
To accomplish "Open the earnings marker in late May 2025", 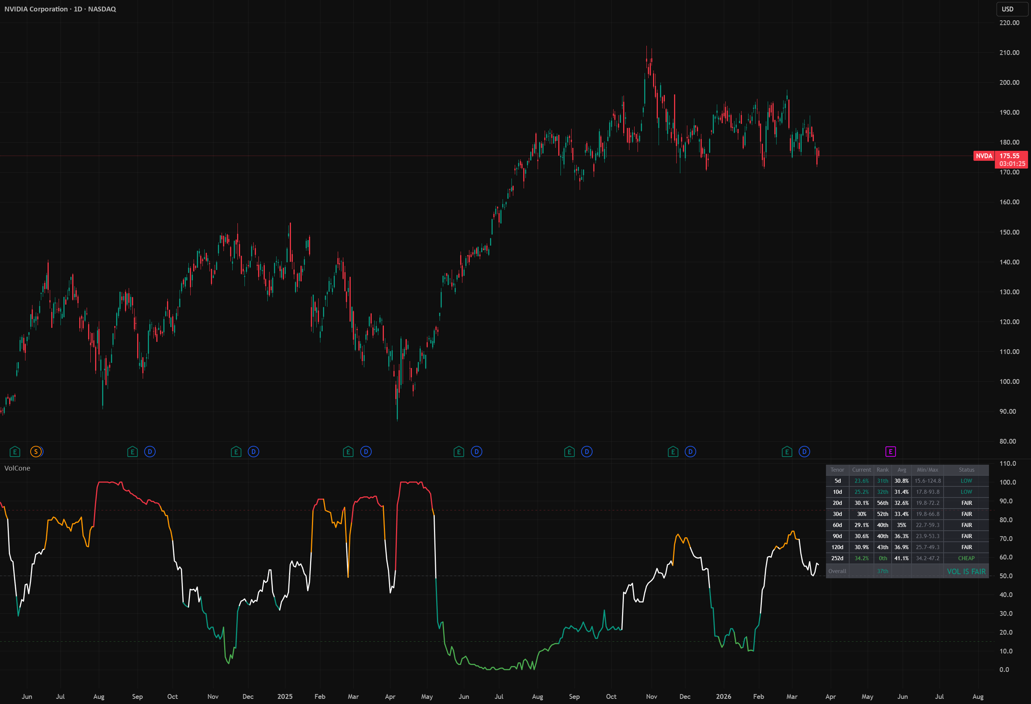I will pos(459,452).
